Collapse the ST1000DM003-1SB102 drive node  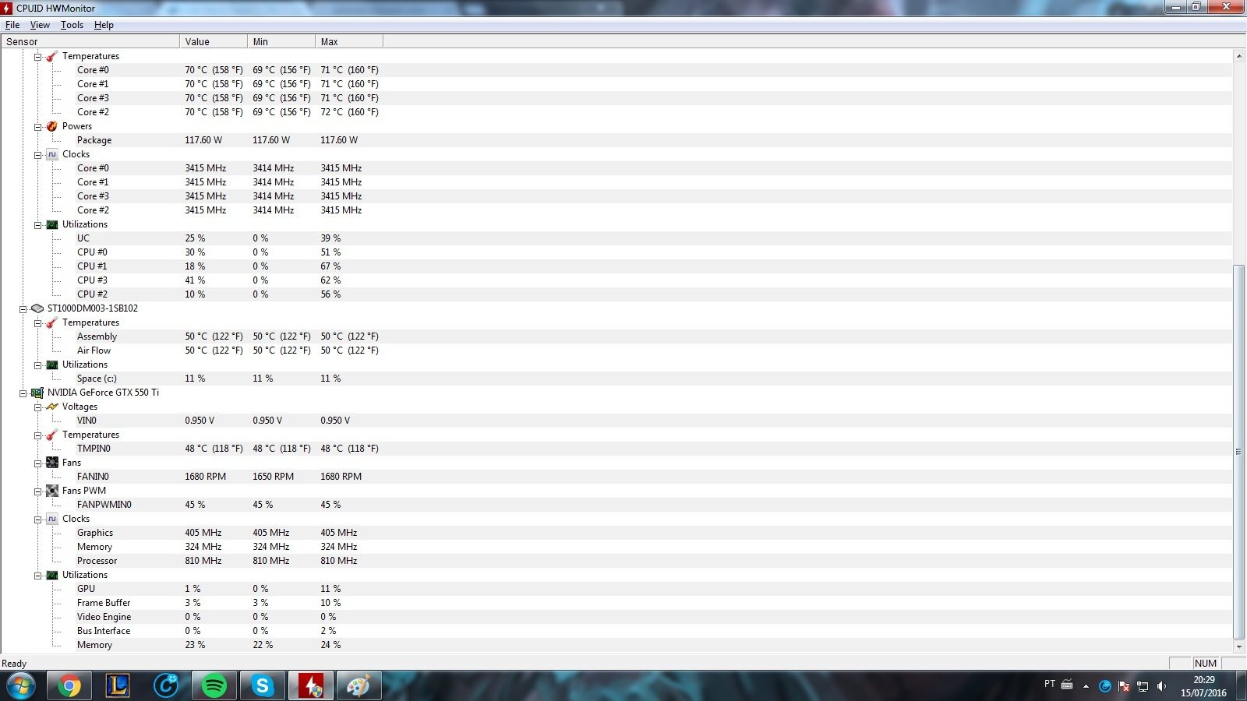coord(23,309)
